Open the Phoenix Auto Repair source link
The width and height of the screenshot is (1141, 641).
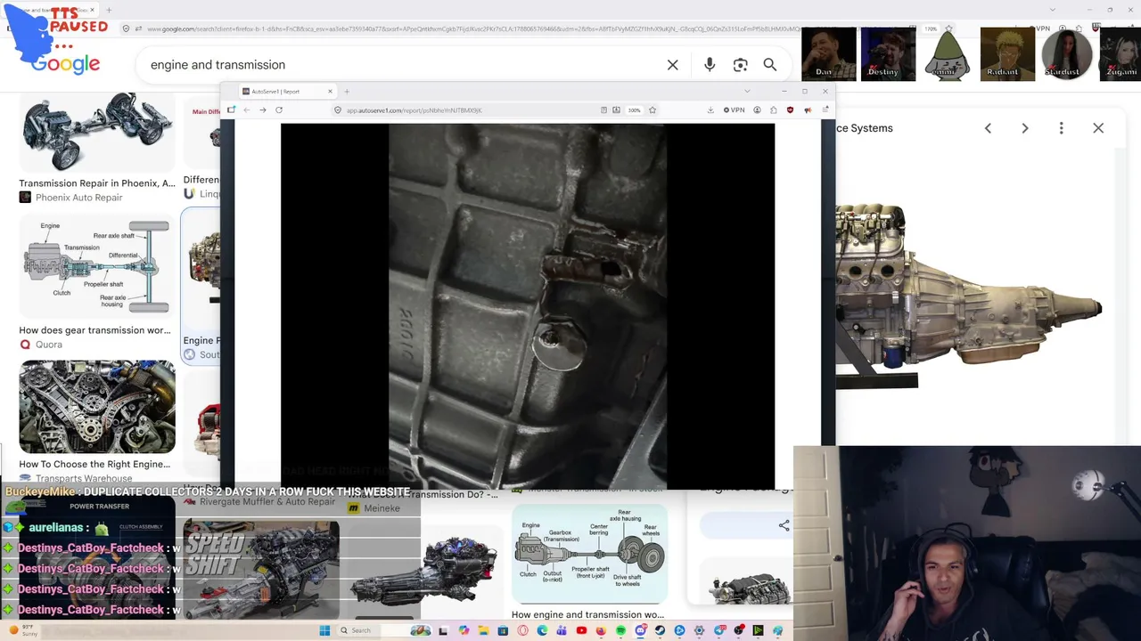(79, 198)
